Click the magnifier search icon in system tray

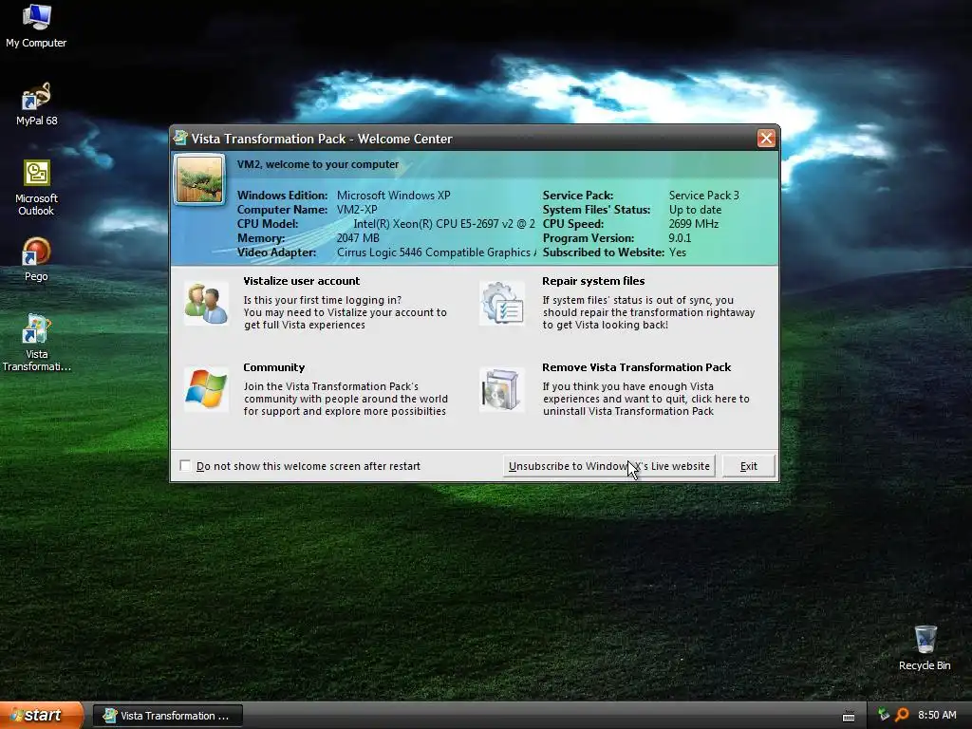click(902, 715)
